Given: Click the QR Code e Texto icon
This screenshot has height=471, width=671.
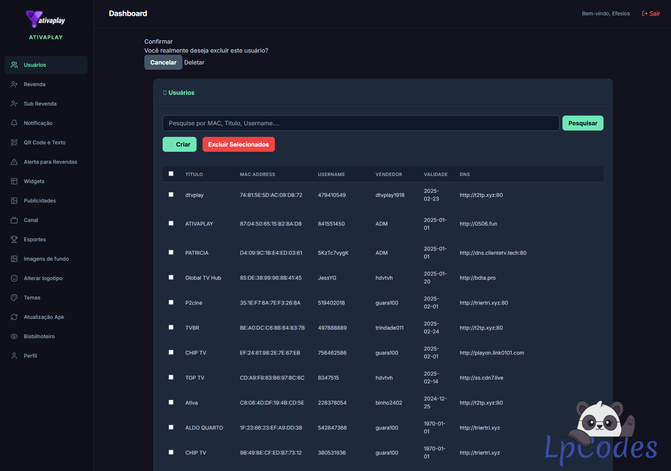Looking at the screenshot, I should [14, 142].
